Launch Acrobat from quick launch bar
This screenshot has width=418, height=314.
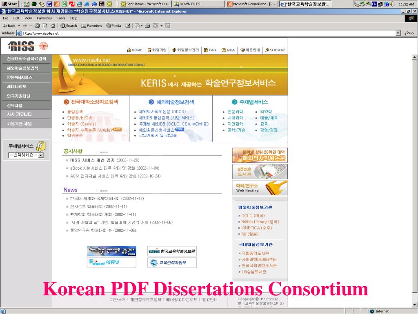click(x=72, y=4)
